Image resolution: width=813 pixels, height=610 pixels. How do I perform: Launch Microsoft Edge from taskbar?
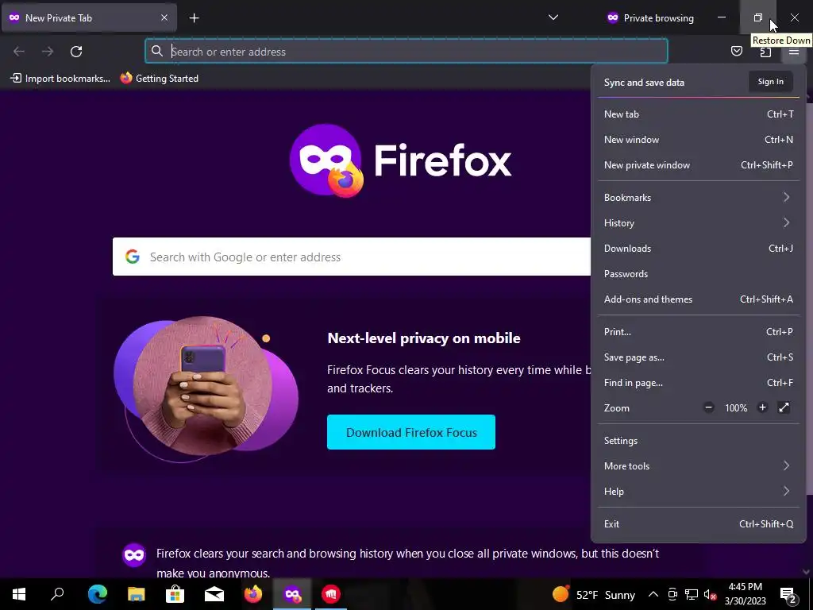tap(97, 594)
